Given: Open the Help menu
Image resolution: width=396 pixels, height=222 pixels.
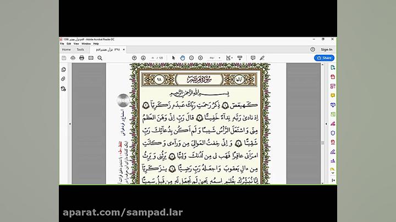Looking at the screenshot, I should (96, 43).
